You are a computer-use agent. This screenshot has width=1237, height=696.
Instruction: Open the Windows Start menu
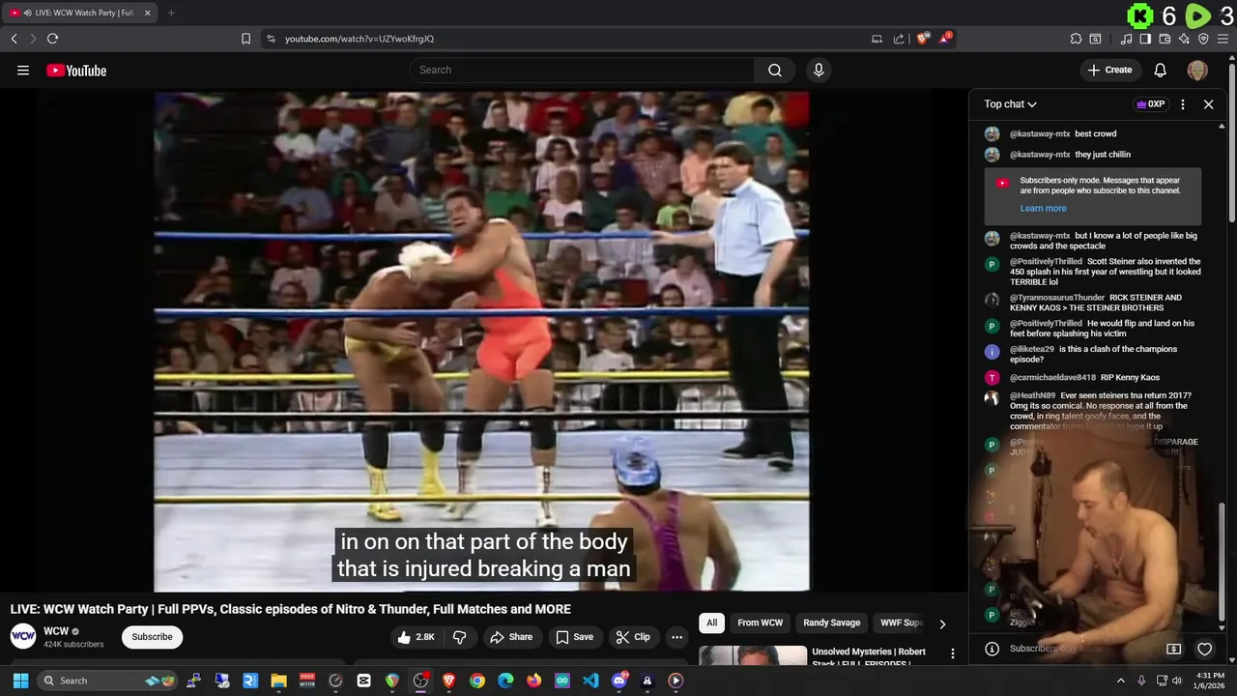click(20, 681)
